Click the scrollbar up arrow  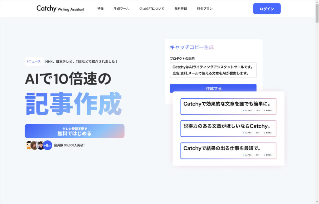[x=317, y=2]
